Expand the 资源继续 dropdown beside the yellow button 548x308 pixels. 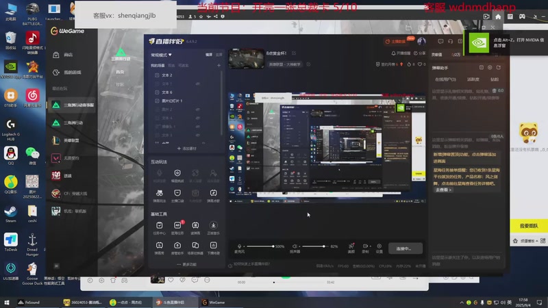click(x=537, y=241)
